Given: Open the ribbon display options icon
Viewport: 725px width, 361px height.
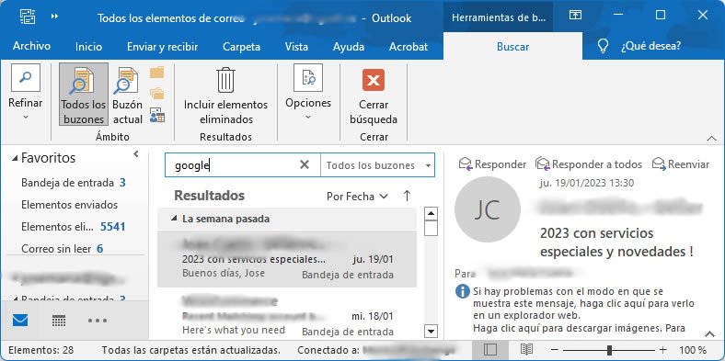Looking at the screenshot, I should (575, 16).
